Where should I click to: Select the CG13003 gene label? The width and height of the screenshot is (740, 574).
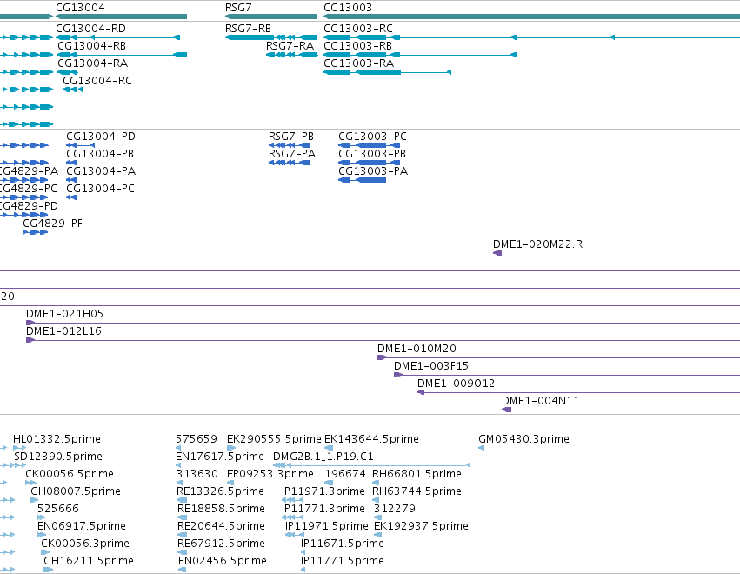click(x=348, y=8)
